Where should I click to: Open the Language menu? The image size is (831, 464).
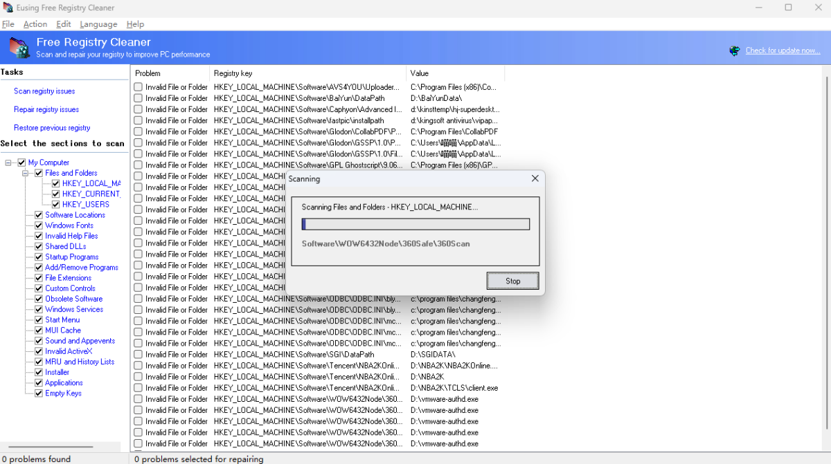(x=98, y=24)
